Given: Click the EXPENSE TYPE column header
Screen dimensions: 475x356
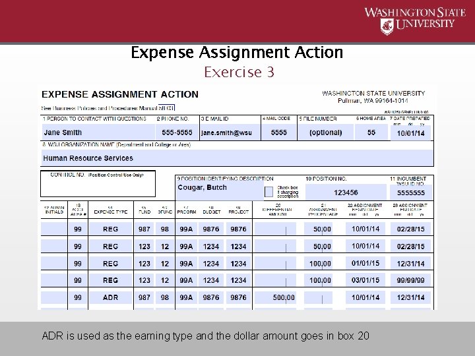Looking at the screenshot, I should tap(111, 210).
